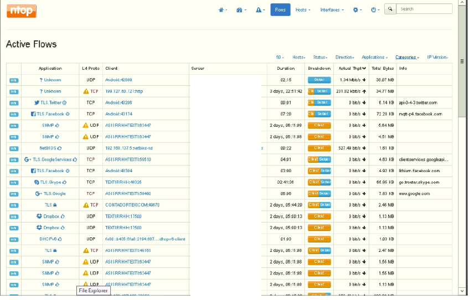Screen dimensions: 470x300
Task: Open the Hosts navbar menu
Action: tap(303, 10)
